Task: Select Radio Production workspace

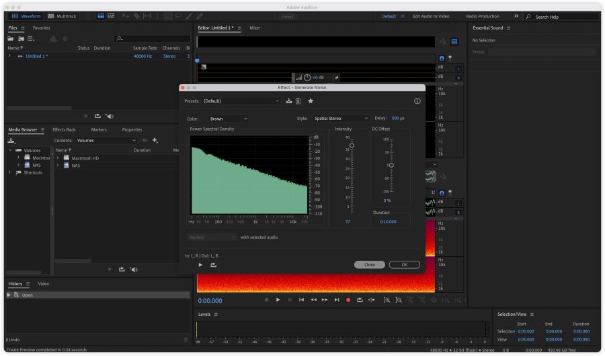Action: pos(482,16)
